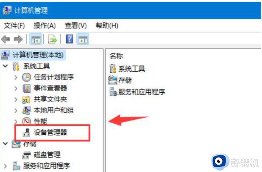The width and height of the screenshot is (262, 172).
Task: Collapse the 系统工具 tree node
Action: coord(5,66)
